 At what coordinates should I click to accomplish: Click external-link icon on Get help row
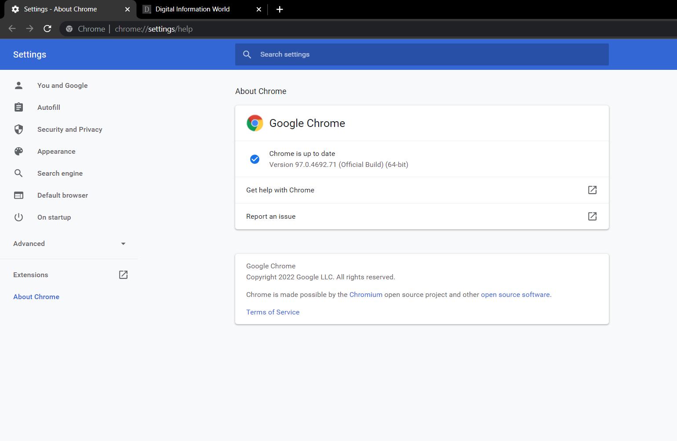[592, 190]
